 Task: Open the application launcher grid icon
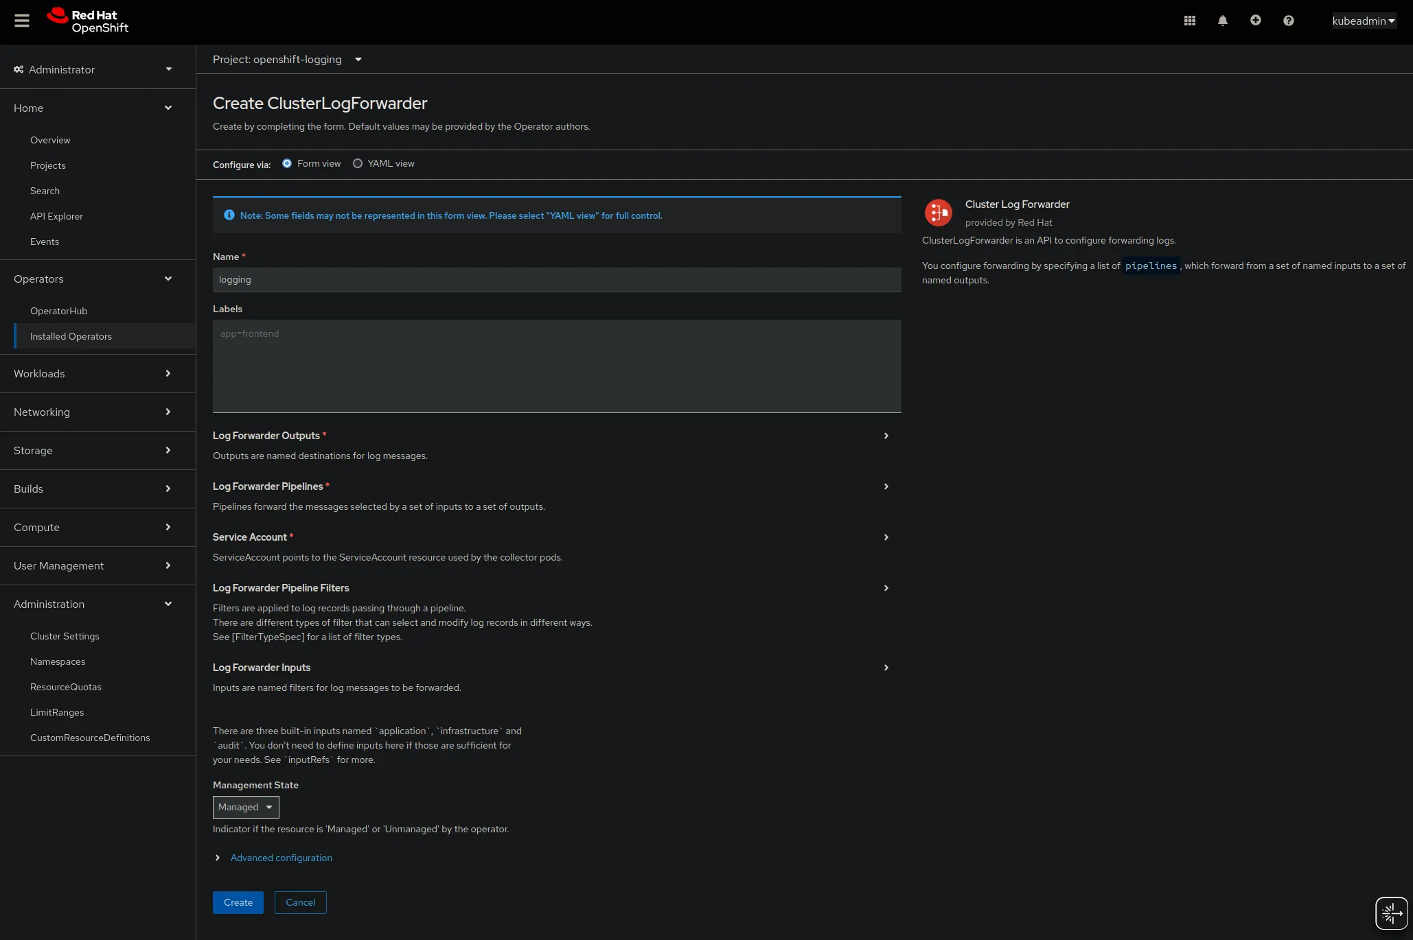[1190, 21]
